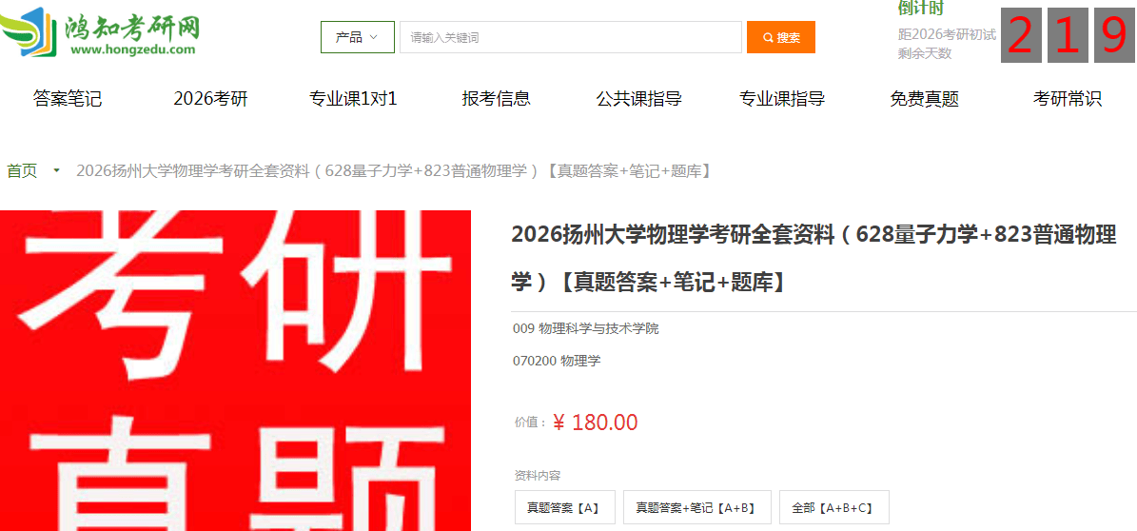Open the 产品 search category dropdown
The image size is (1137, 531).
point(358,37)
